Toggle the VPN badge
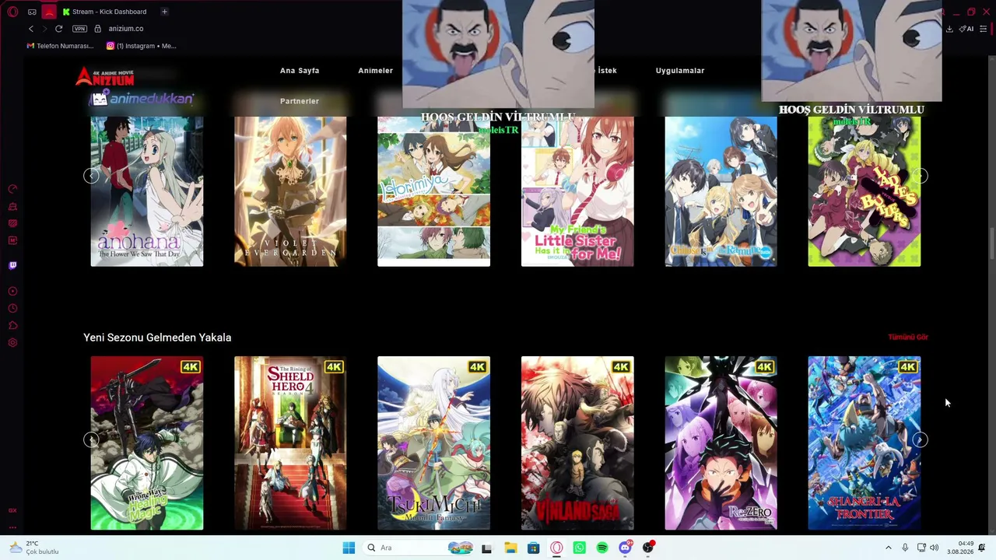Viewport: 996px width, 560px height. click(x=79, y=29)
